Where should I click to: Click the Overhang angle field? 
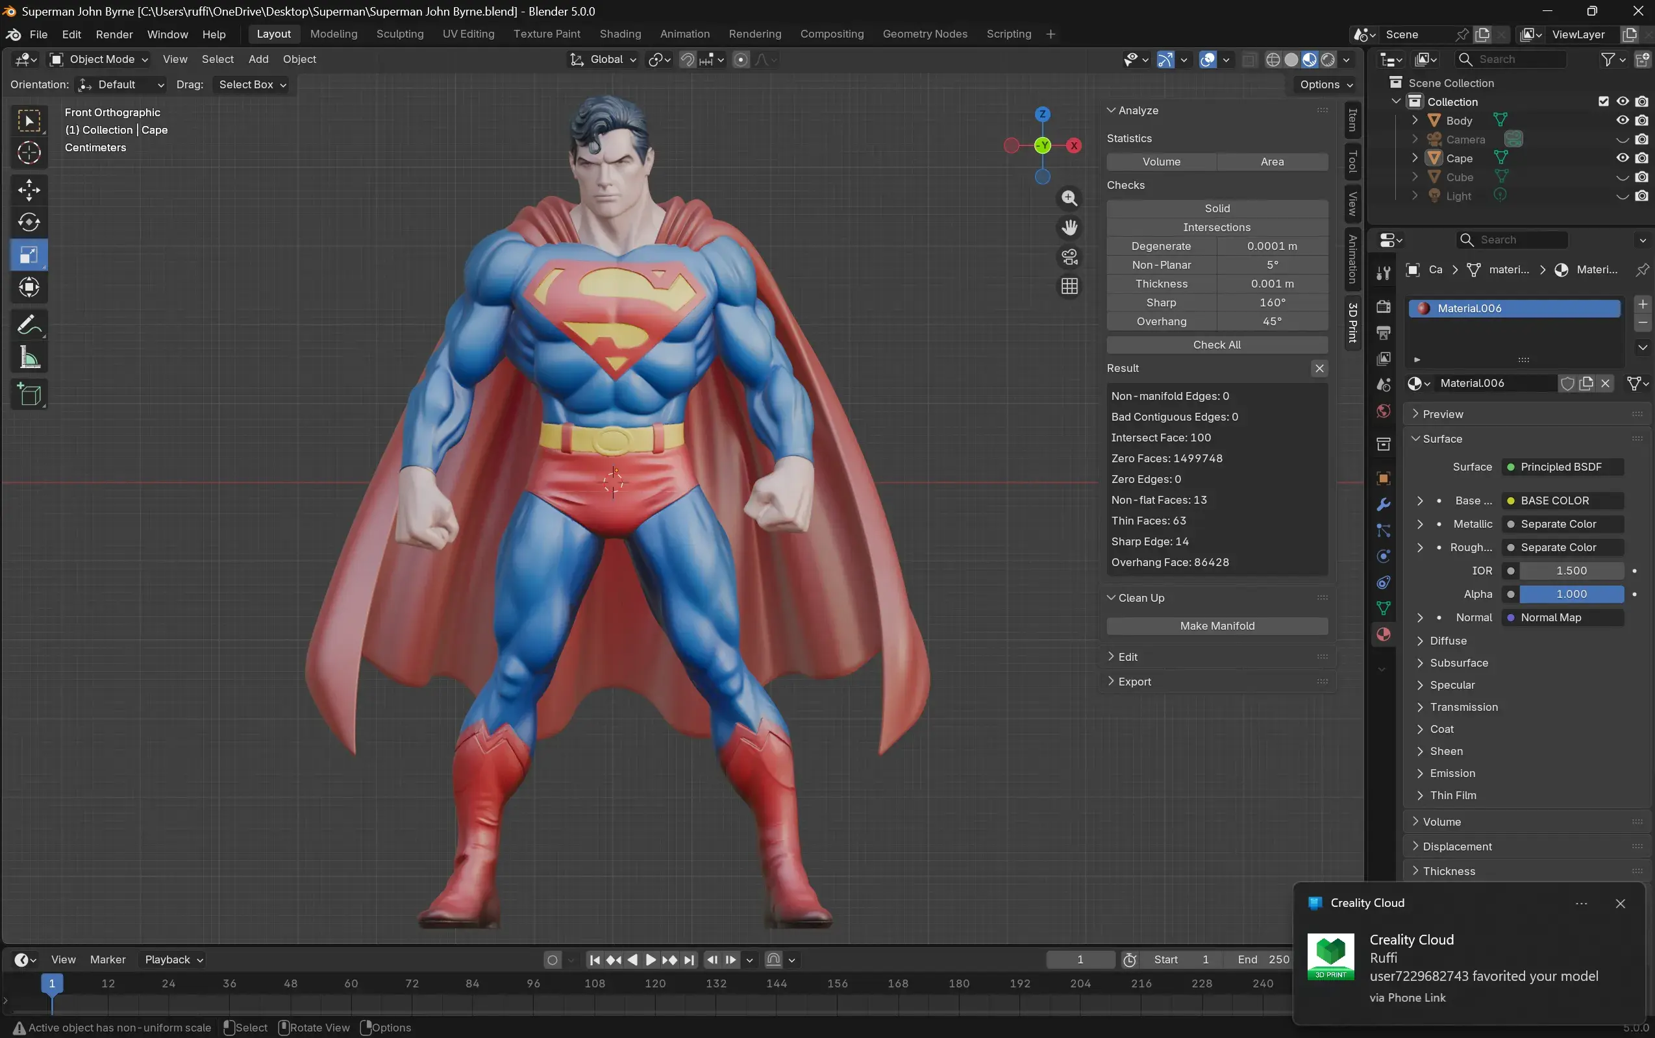click(x=1272, y=321)
